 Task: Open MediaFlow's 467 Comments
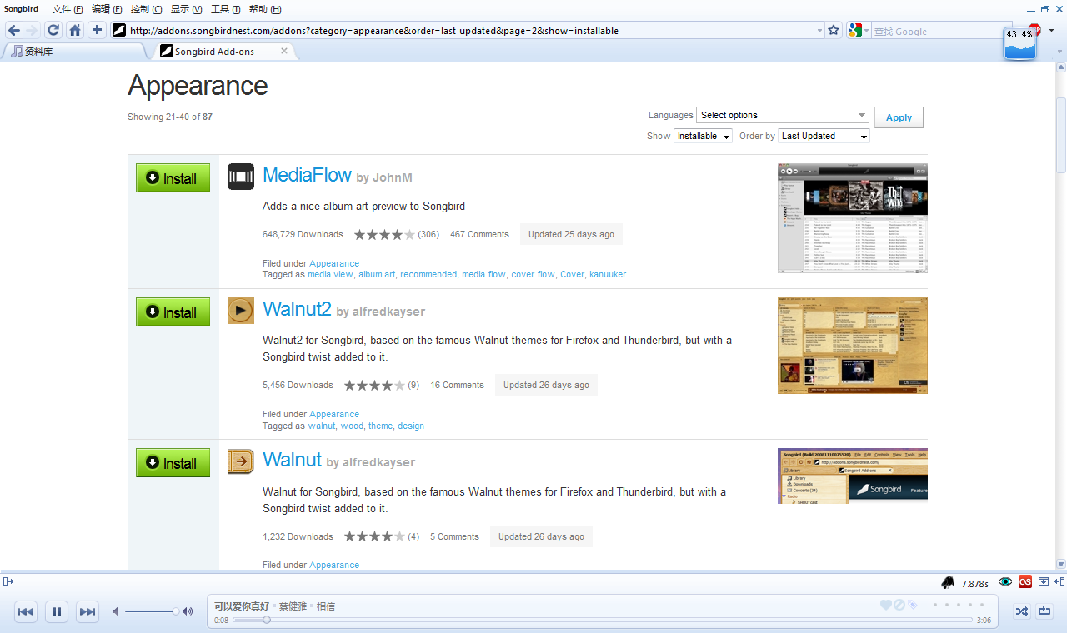pos(479,234)
